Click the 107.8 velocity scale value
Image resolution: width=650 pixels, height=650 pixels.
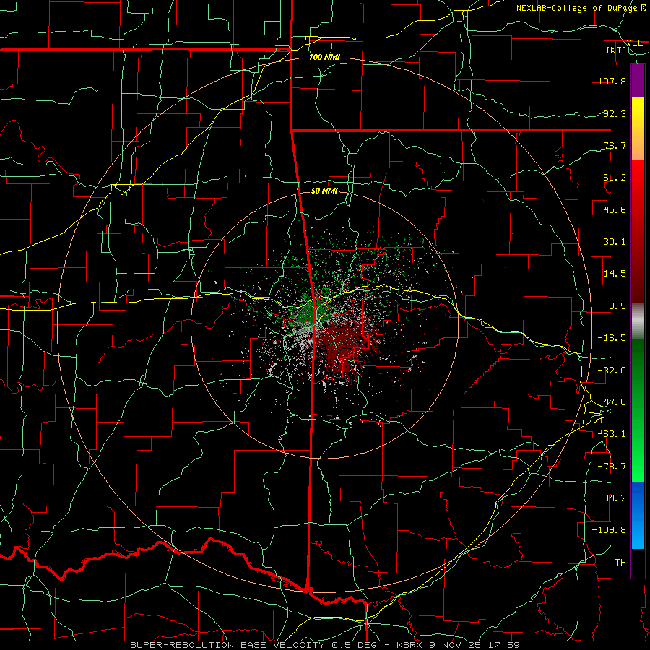(612, 81)
